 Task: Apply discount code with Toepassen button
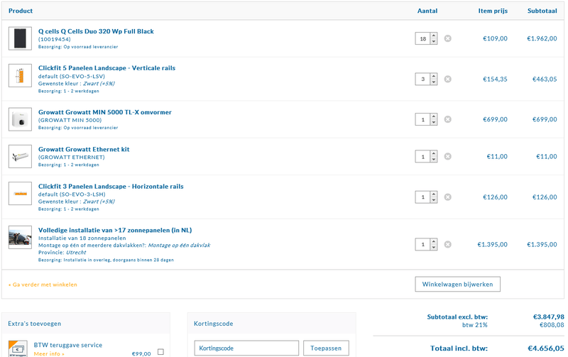(x=326, y=348)
